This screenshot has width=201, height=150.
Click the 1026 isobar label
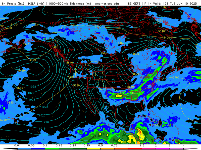(31, 93)
